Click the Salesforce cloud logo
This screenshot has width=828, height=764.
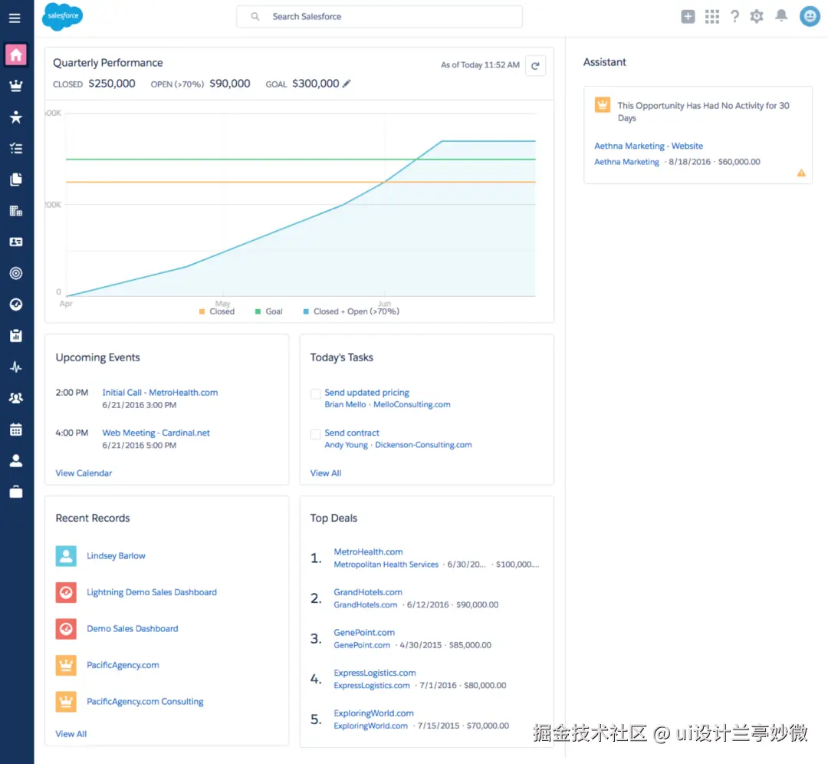tap(62, 17)
